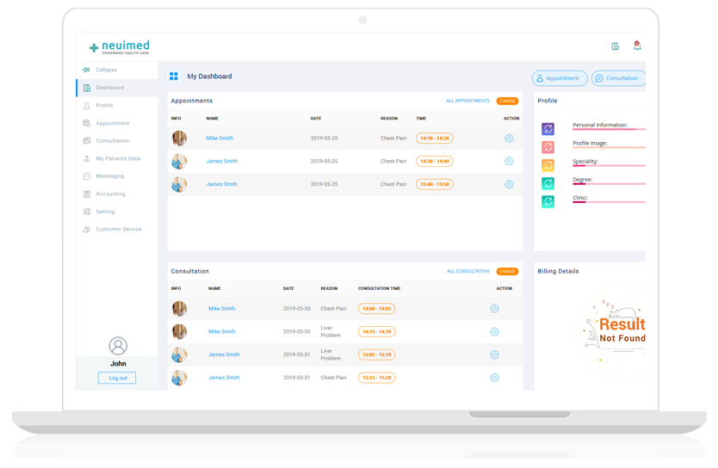This screenshot has width=718, height=468.
Task: Click Liver Problem in the 15:05 consultation row
Action: click(x=331, y=354)
